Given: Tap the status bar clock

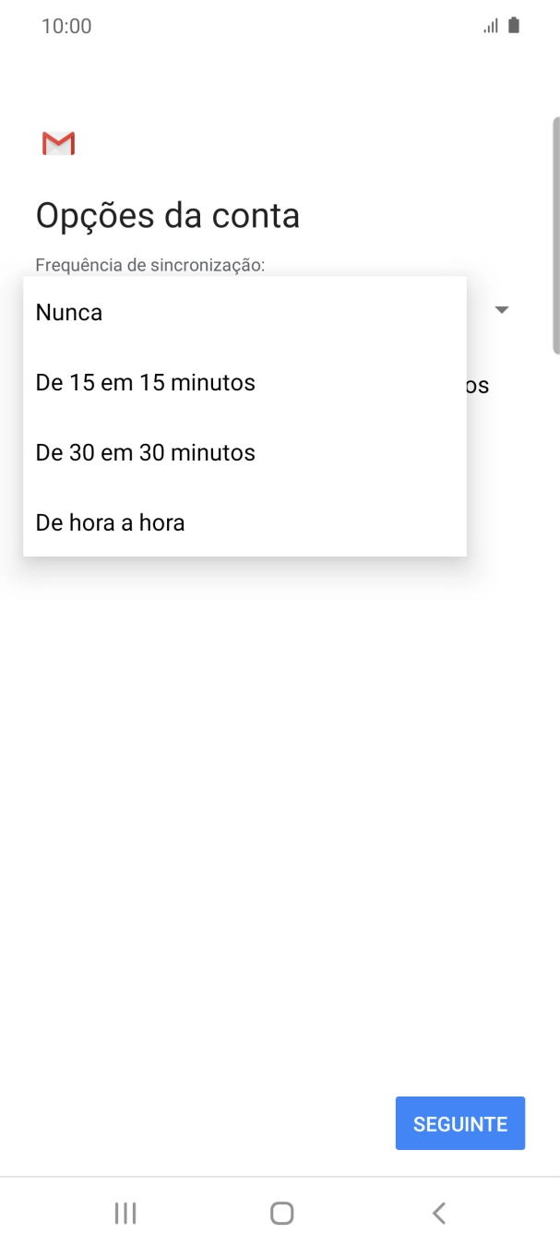Looking at the screenshot, I should [x=66, y=25].
